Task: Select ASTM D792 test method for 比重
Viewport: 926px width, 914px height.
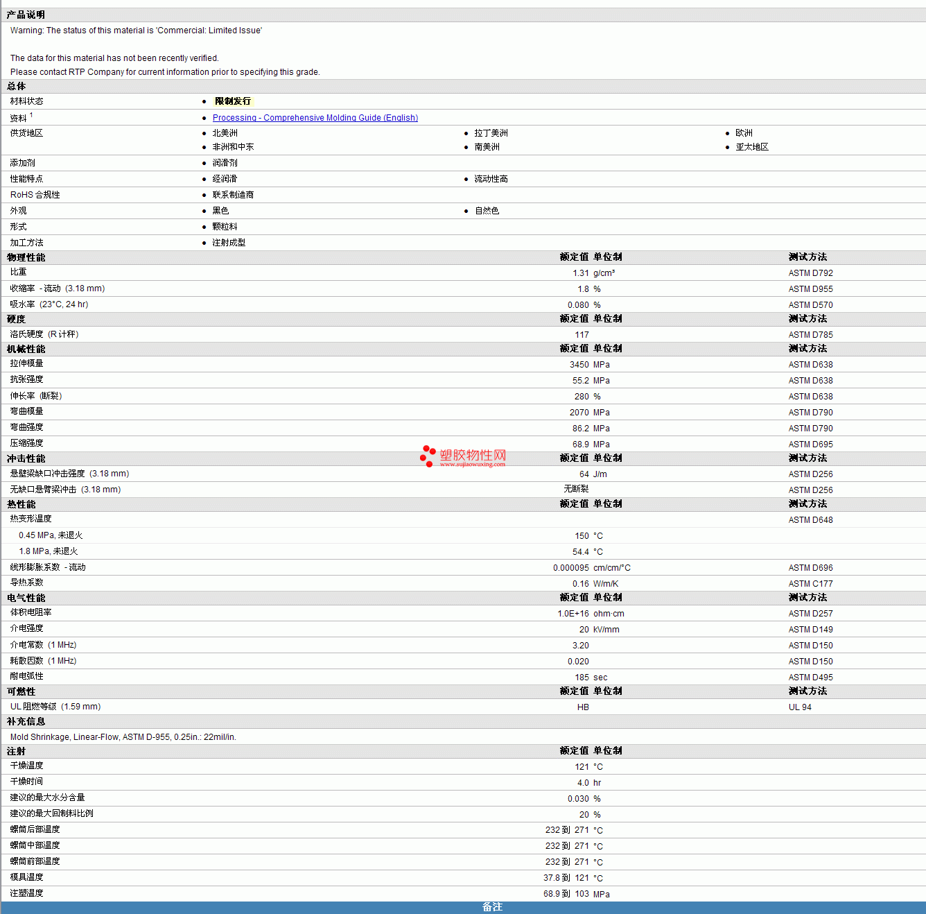Action: (x=810, y=273)
